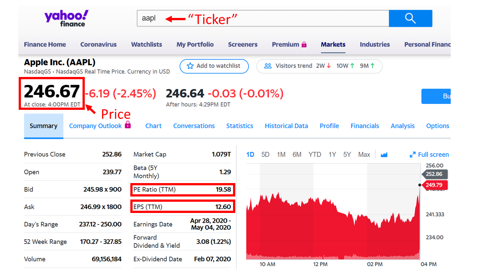Click the star icon in Add to watchlist
This screenshot has height=269, width=478.
point(190,66)
